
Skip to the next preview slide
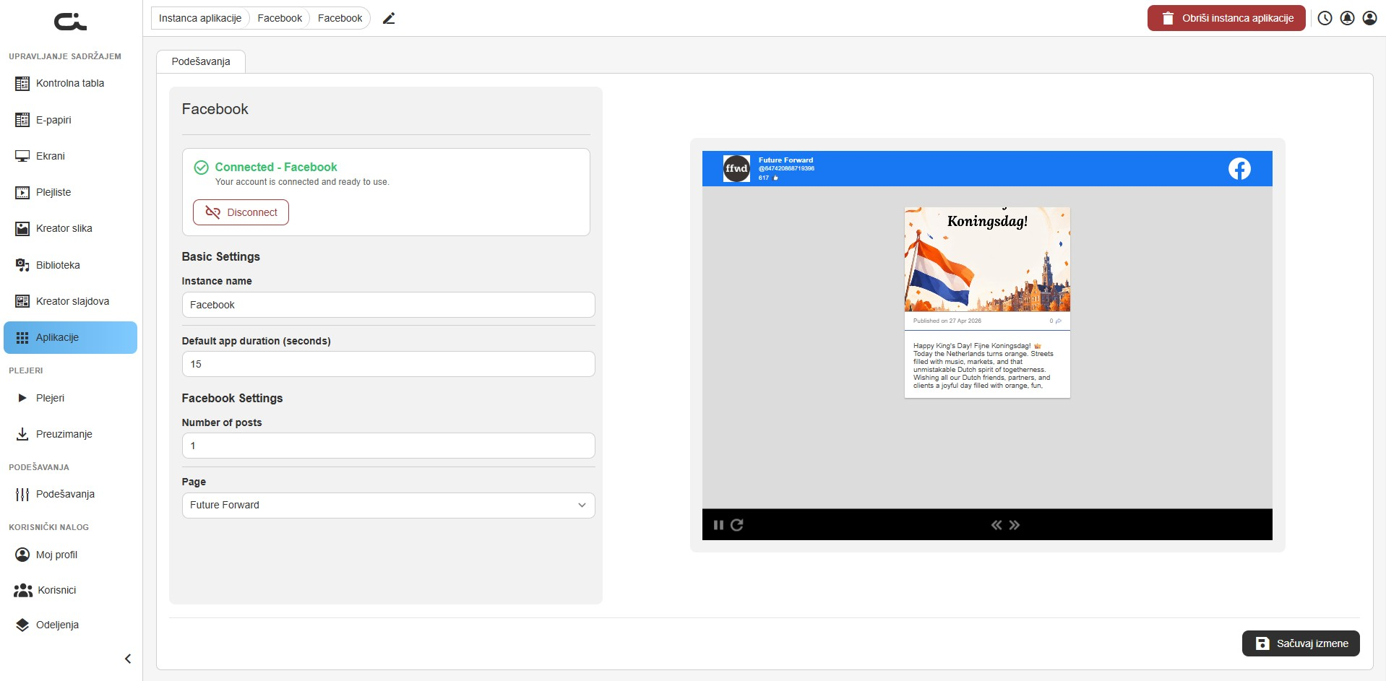tap(1015, 525)
